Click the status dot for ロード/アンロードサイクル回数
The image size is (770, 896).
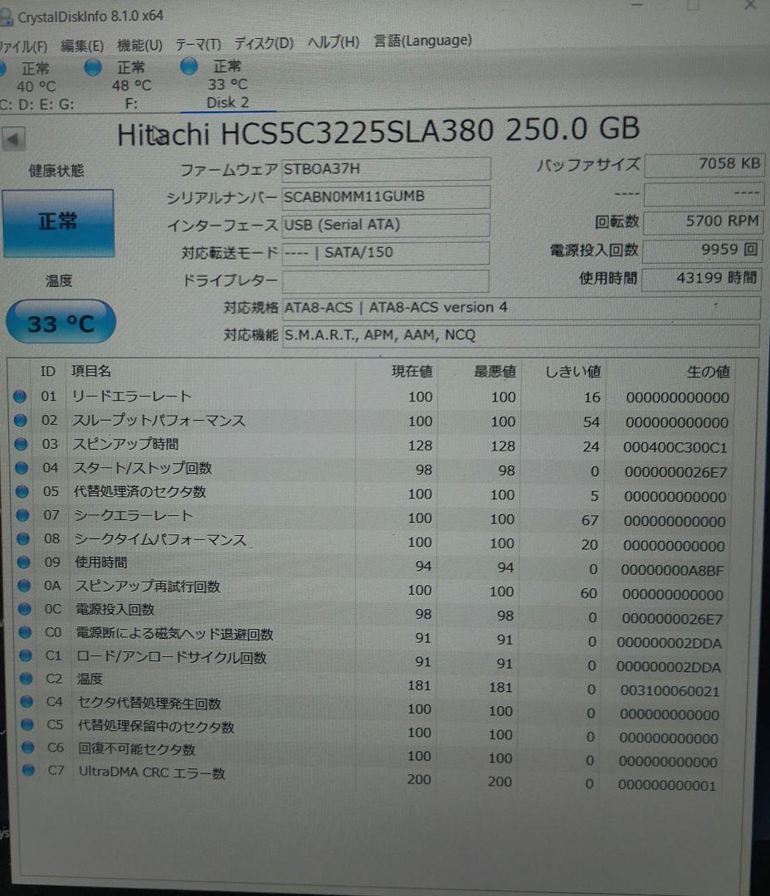click(x=26, y=655)
